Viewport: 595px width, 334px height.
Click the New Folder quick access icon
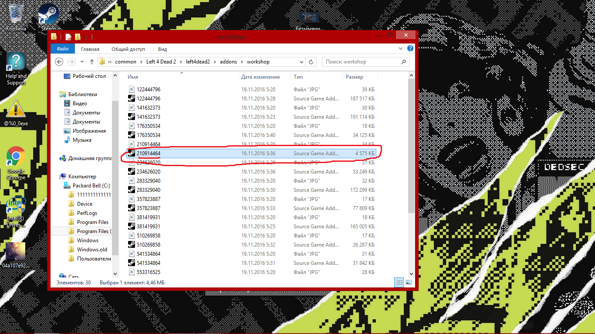[x=78, y=37]
